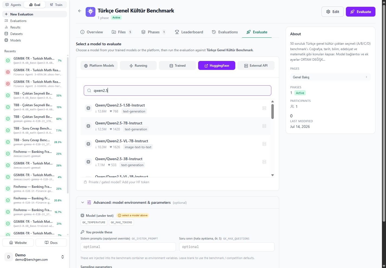The height and width of the screenshot is (268, 386).
Task: Click the Sistem promptu optional input
Action: click(128, 247)
